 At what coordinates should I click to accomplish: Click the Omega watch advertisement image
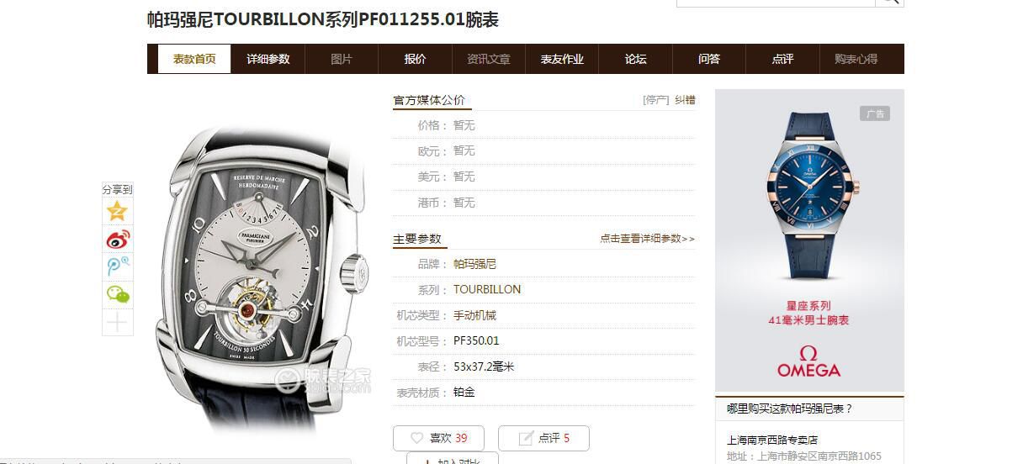click(809, 240)
